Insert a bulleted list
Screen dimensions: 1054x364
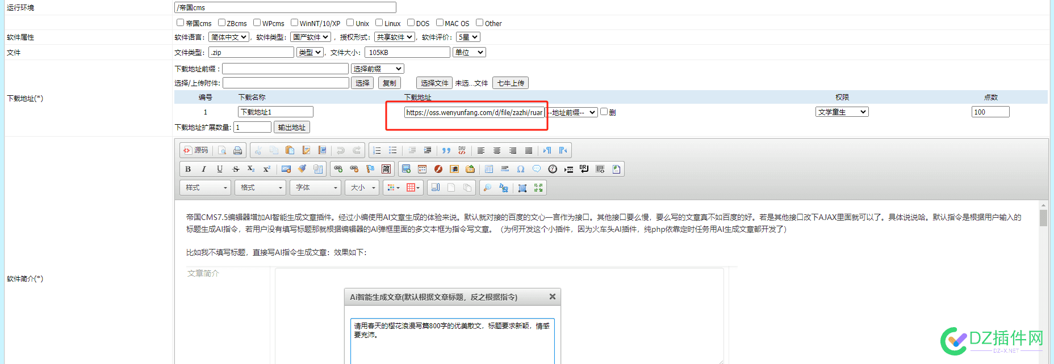[x=393, y=150]
